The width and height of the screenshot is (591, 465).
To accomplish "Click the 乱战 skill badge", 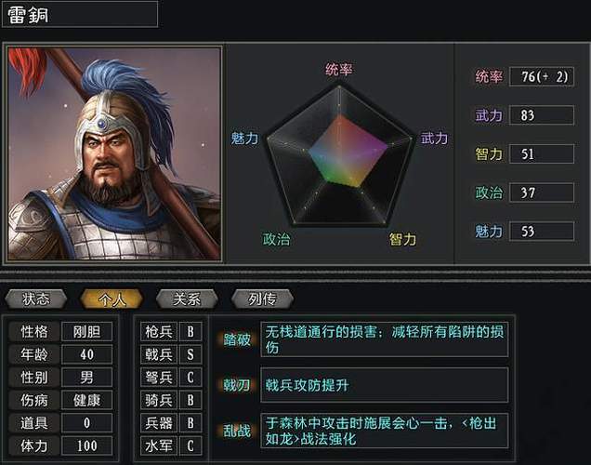I will point(237,431).
